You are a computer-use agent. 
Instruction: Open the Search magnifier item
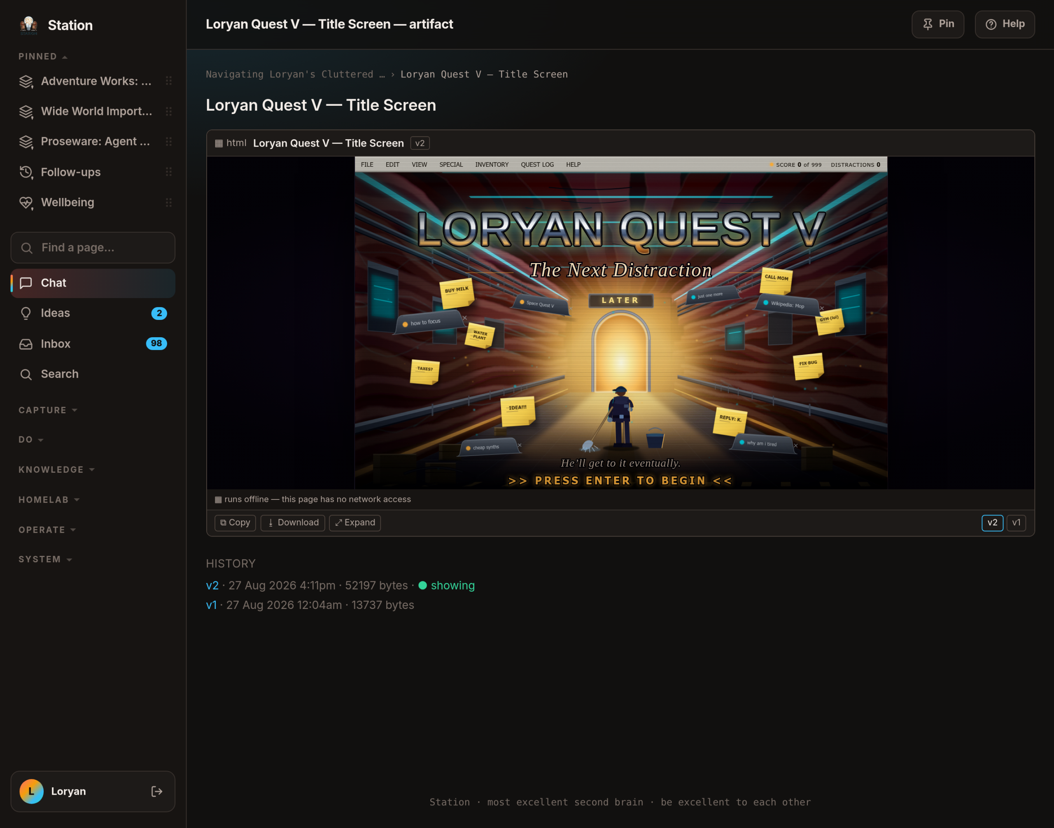[93, 374]
